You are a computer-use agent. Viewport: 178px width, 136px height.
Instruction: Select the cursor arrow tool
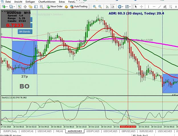pyautogui.click(x=136, y=7)
